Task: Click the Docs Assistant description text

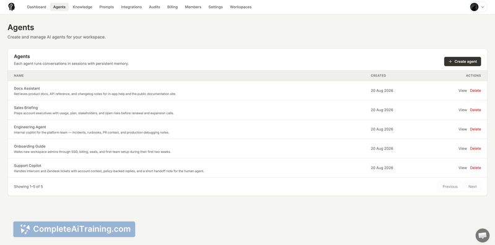Action: 95,94
